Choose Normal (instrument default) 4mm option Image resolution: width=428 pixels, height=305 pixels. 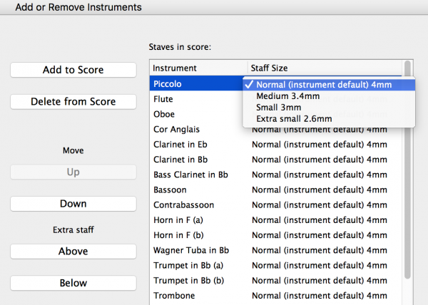tap(329, 85)
